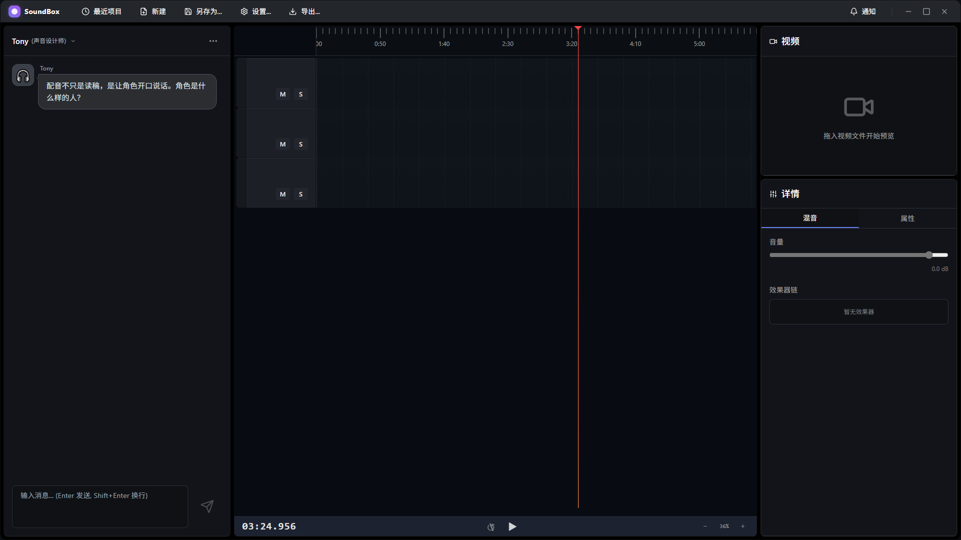Image resolution: width=961 pixels, height=540 pixels.
Task: Toggle loop playback icon beside play
Action: tap(491, 526)
